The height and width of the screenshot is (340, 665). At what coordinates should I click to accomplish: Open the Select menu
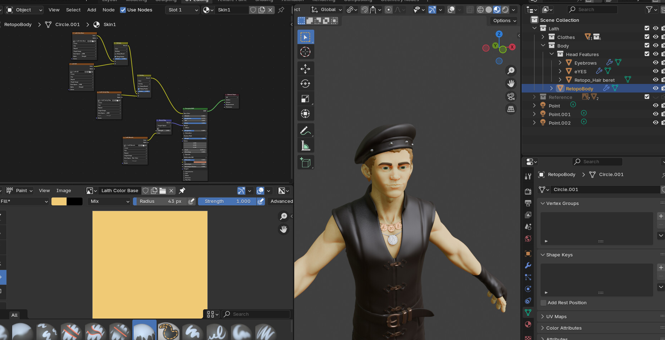tap(73, 10)
